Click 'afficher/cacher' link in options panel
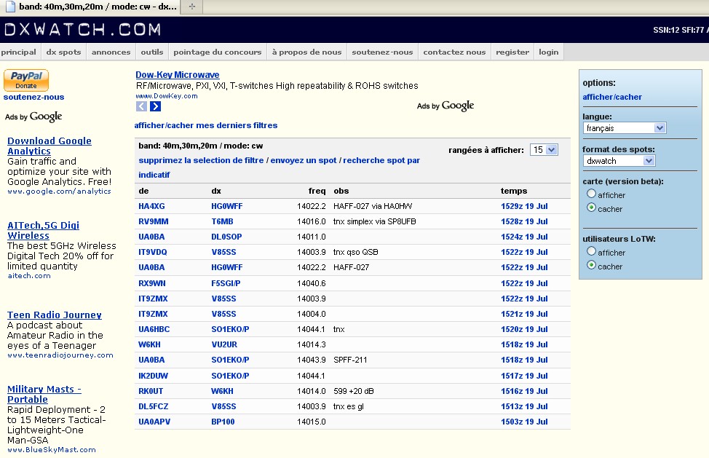Image resolution: width=709 pixels, height=458 pixels. (611, 97)
